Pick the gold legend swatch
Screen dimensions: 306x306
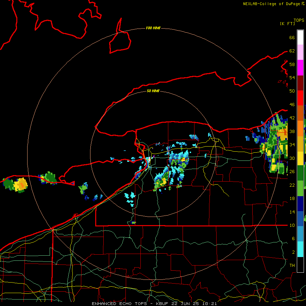(x=300, y=143)
